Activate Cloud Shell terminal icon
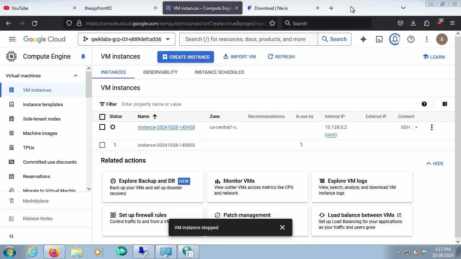Viewport: 461px width, 259px height. point(379,39)
